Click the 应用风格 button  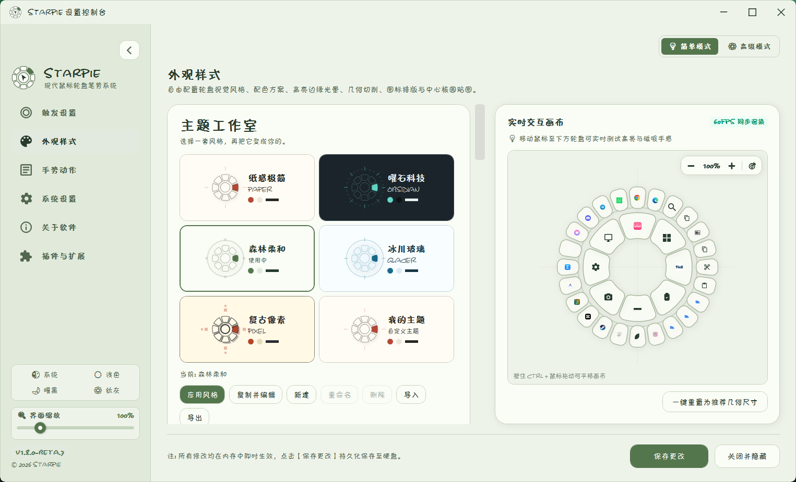203,394
